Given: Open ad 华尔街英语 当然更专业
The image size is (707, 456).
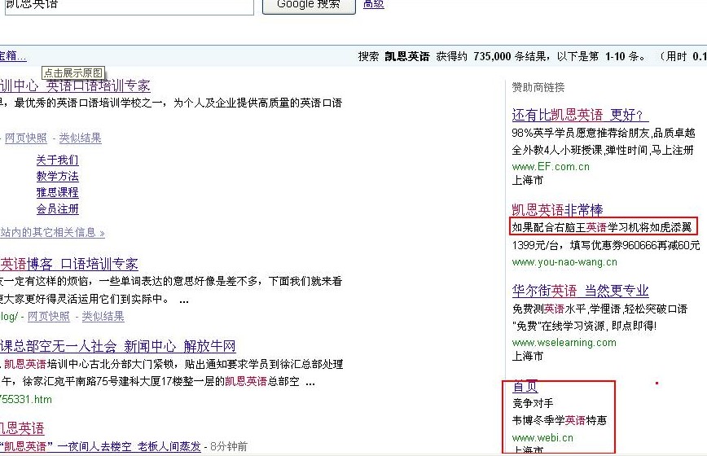Looking at the screenshot, I should 580,291.
